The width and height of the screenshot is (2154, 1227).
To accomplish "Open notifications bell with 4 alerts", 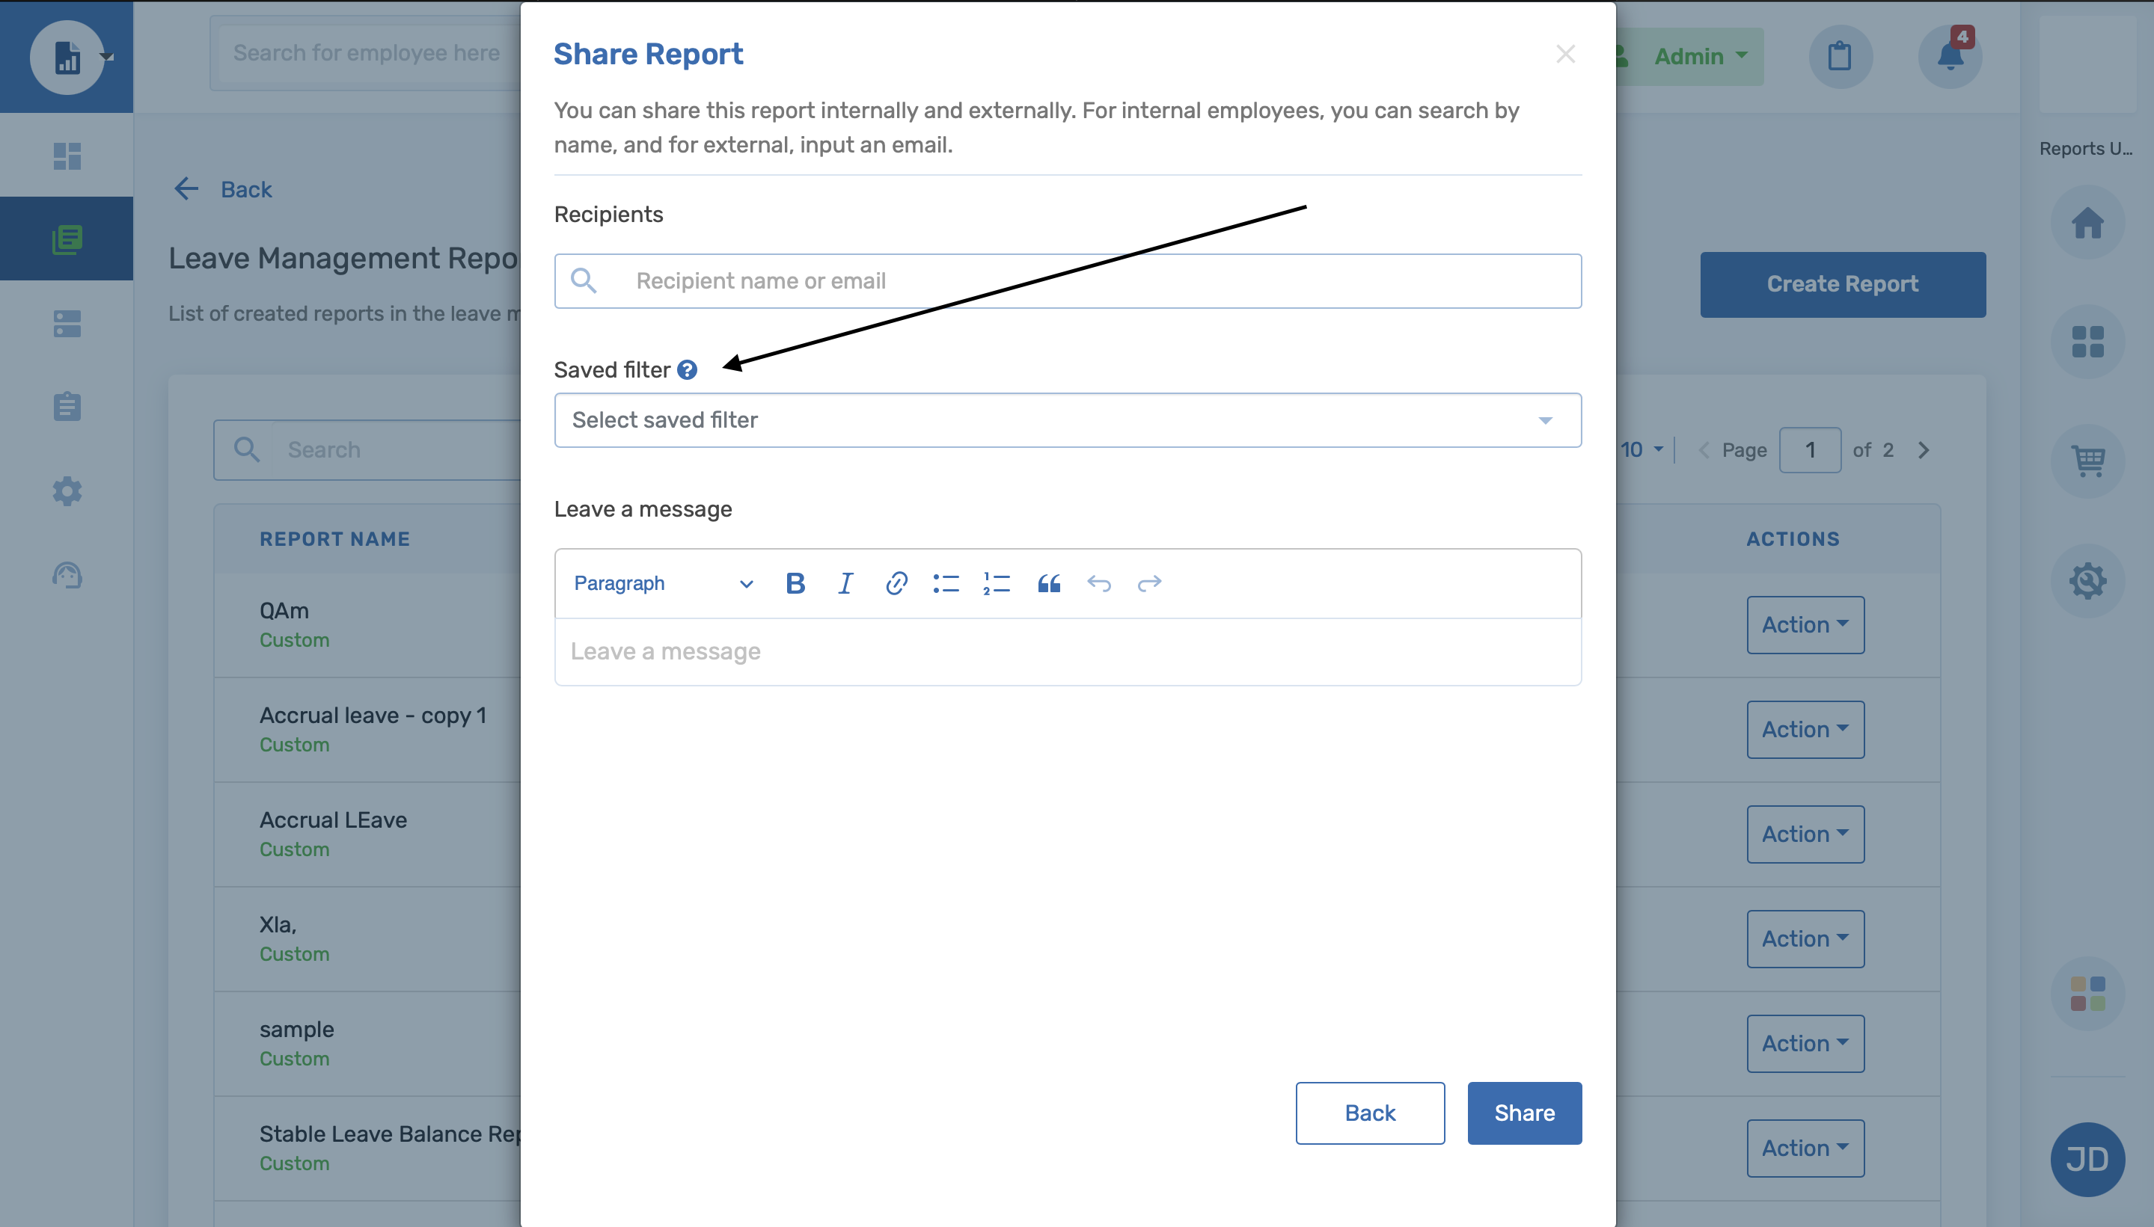I will (x=1950, y=57).
